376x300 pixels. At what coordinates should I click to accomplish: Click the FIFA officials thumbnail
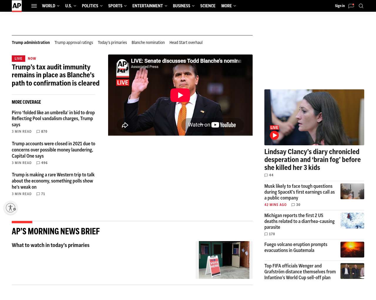(352, 271)
